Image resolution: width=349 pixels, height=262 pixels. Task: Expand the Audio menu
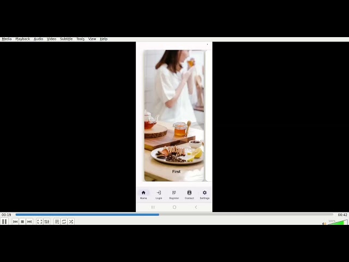tap(38, 39)
